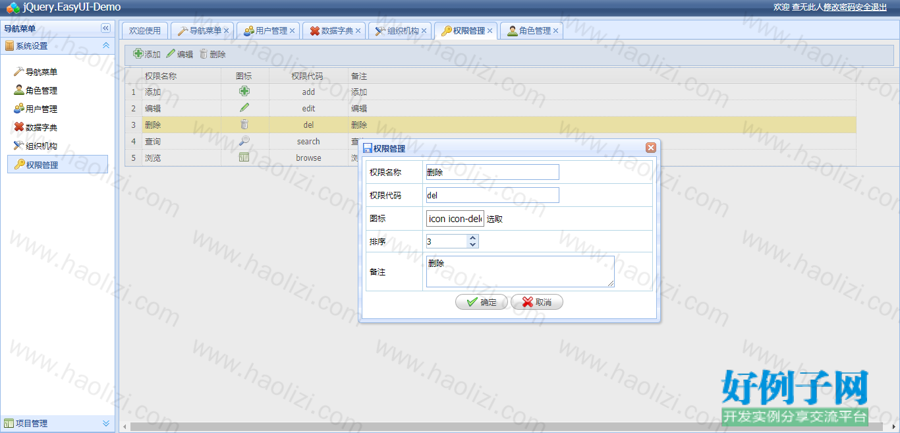Click the 备注 textarea in dialog
900x433 pixels.
(520, 272)
